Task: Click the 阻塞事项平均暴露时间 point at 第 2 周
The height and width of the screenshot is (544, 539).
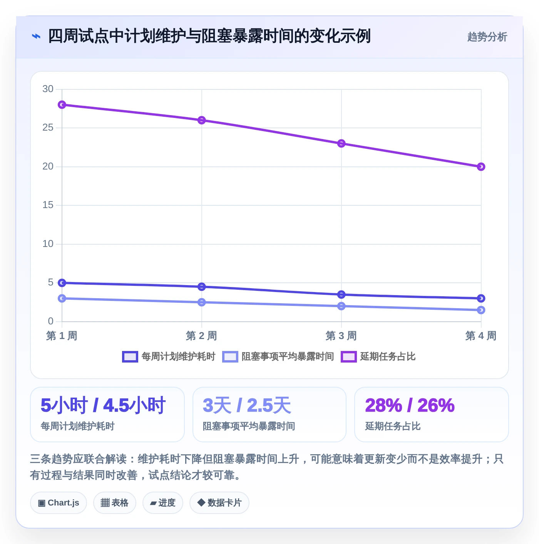Action: coord(202,302)
